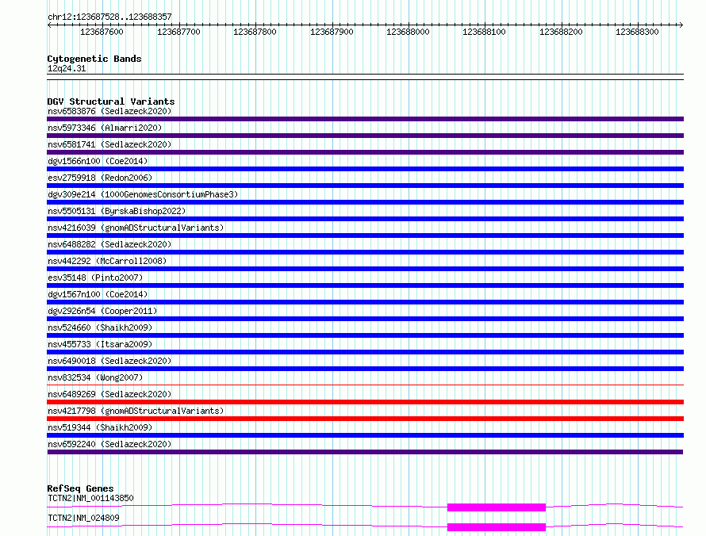Click the blue bar under nsv442292
This screenshot has height=536, width=706.
(365, 269)
